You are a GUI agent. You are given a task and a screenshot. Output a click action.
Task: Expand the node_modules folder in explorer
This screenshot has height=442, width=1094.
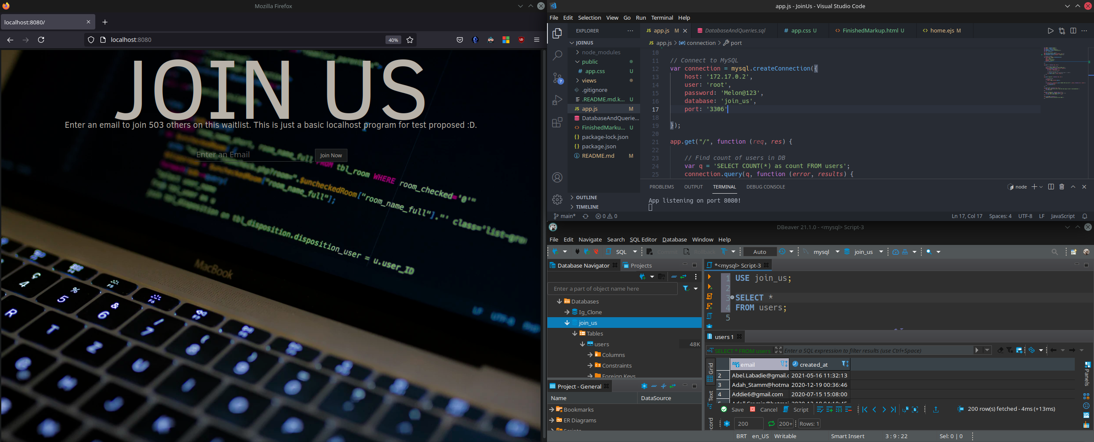[x=578, y=52]
